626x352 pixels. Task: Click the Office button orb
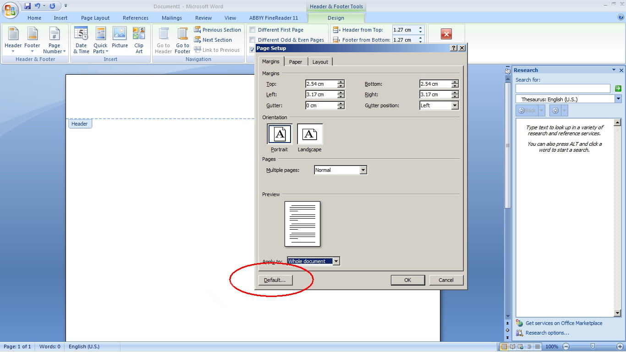10,10
